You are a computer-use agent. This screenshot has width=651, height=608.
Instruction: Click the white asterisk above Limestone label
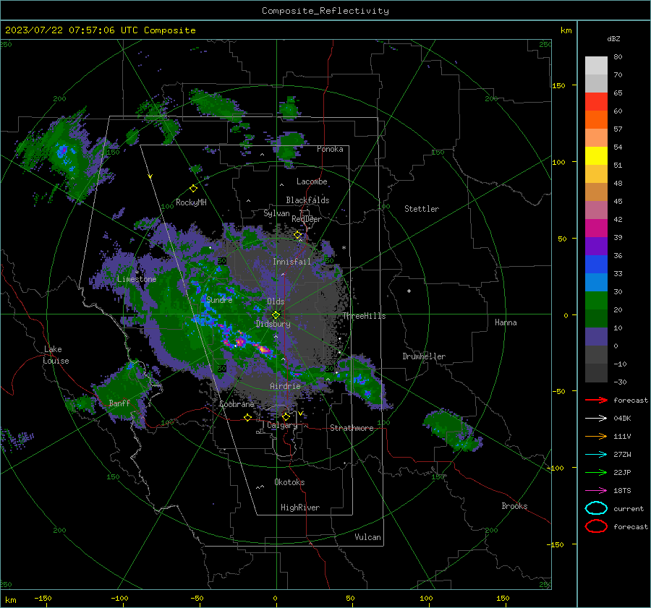point(137,273)
